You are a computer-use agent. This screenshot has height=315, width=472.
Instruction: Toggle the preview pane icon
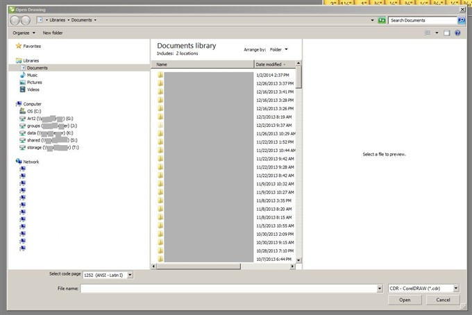pyautogui.click(x=447, y=33)
